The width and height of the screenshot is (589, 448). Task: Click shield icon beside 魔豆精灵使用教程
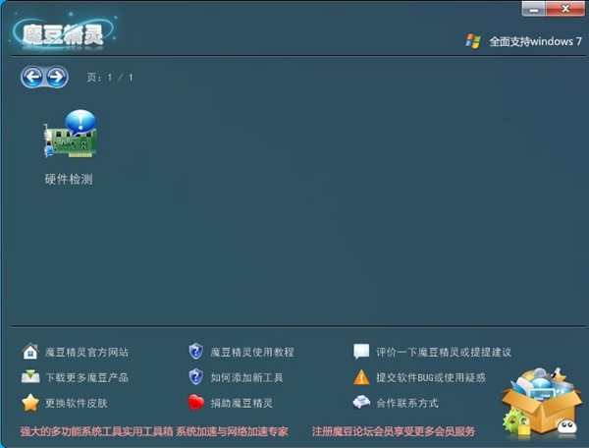pos(195,352)
